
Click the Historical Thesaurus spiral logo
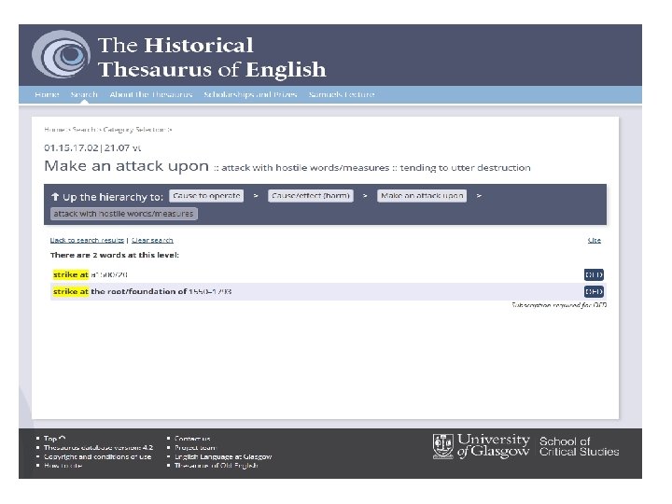(62, 54)
